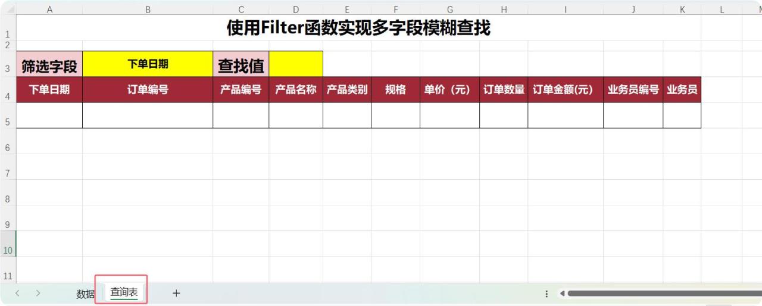Select column I header

(x=566, y=9)
